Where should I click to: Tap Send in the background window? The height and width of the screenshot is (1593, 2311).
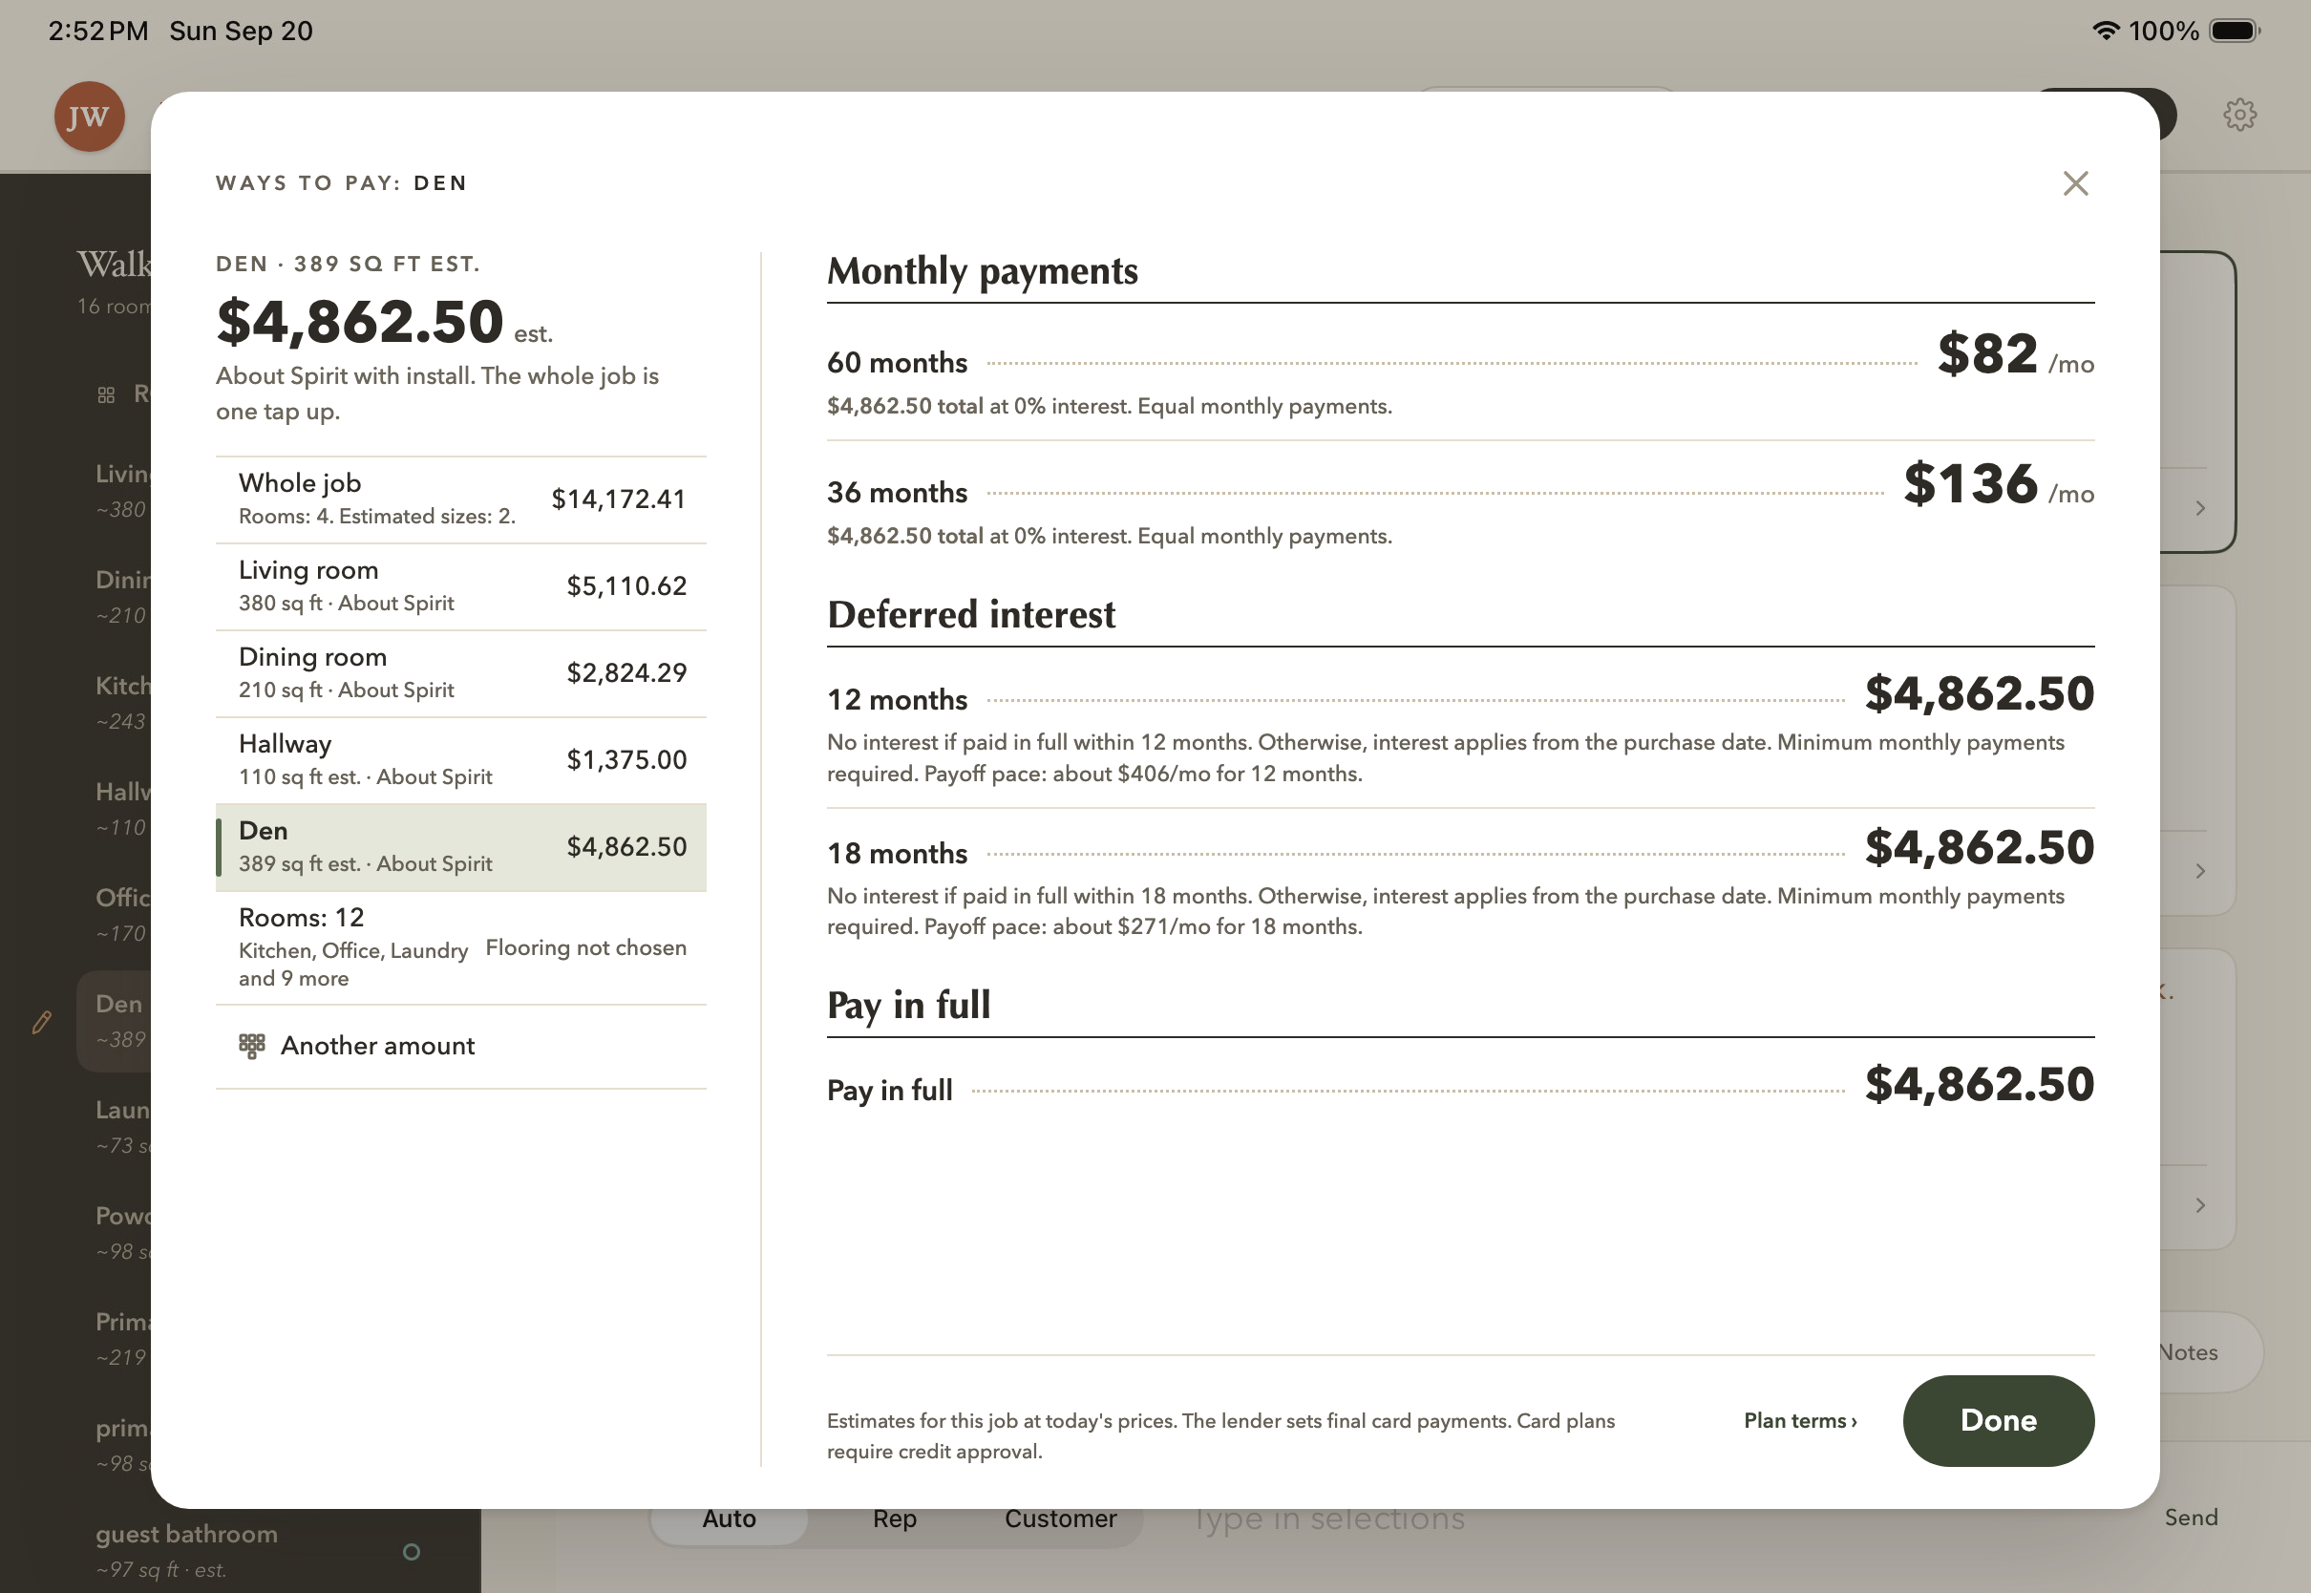tap(2192, 1519)
